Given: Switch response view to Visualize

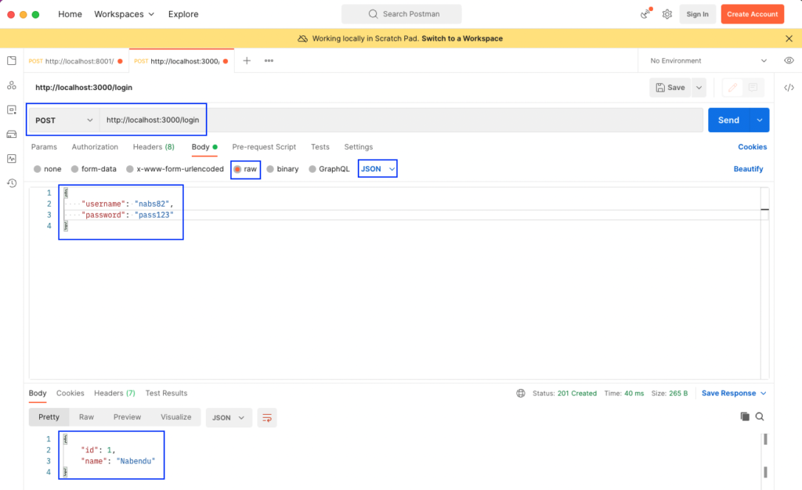Looking at the screenshot, I should point(176,417).
